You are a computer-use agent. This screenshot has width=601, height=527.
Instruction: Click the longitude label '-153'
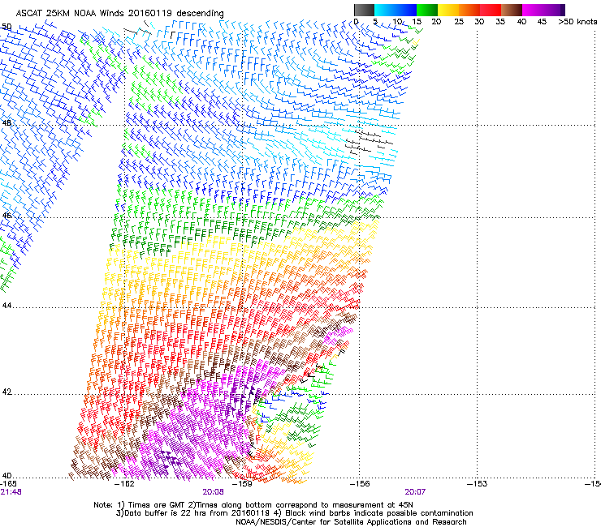[x=478, y=484]
